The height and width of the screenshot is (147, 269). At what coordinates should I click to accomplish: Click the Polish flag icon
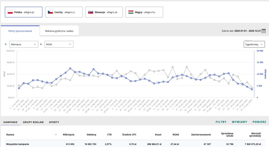point(11,12)
